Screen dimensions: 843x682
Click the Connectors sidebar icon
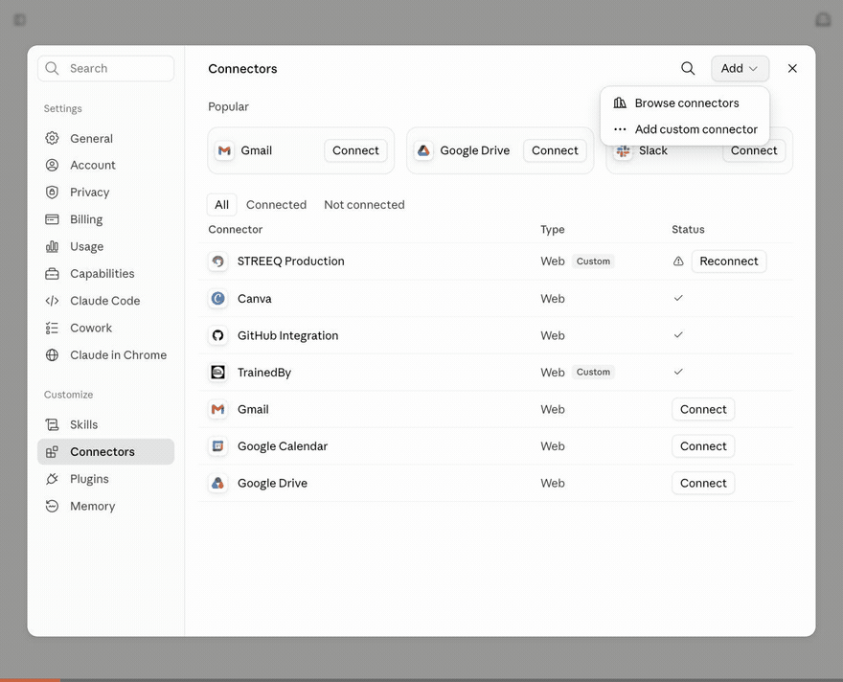[x=52, y=452]
